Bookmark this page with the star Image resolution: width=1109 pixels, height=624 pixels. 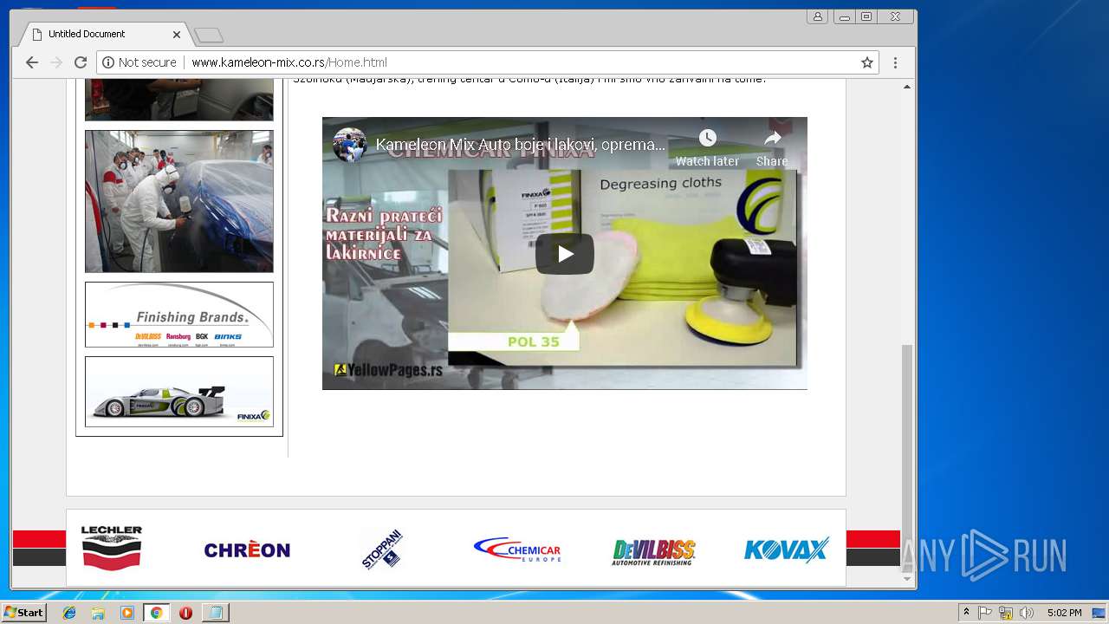click(866, 62)
